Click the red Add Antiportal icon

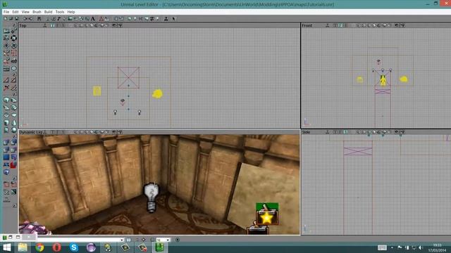pos(13,165)
